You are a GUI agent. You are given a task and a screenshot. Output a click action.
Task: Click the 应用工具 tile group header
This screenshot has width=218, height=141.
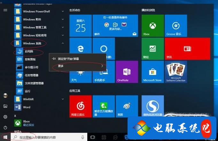[x=75, y=91]
